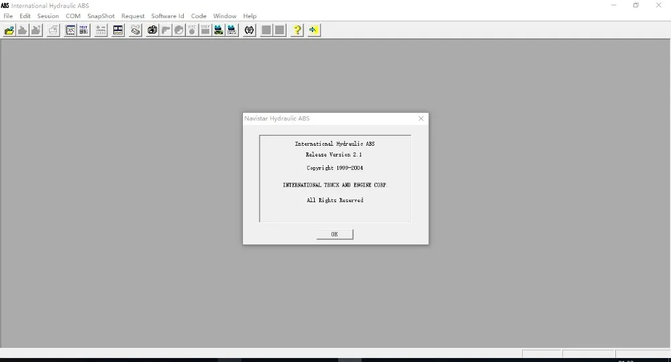The width and height of the screenshot is (671, 362).
Task: Click the grayed pie chart icon
Action: (x=179, y=30)
